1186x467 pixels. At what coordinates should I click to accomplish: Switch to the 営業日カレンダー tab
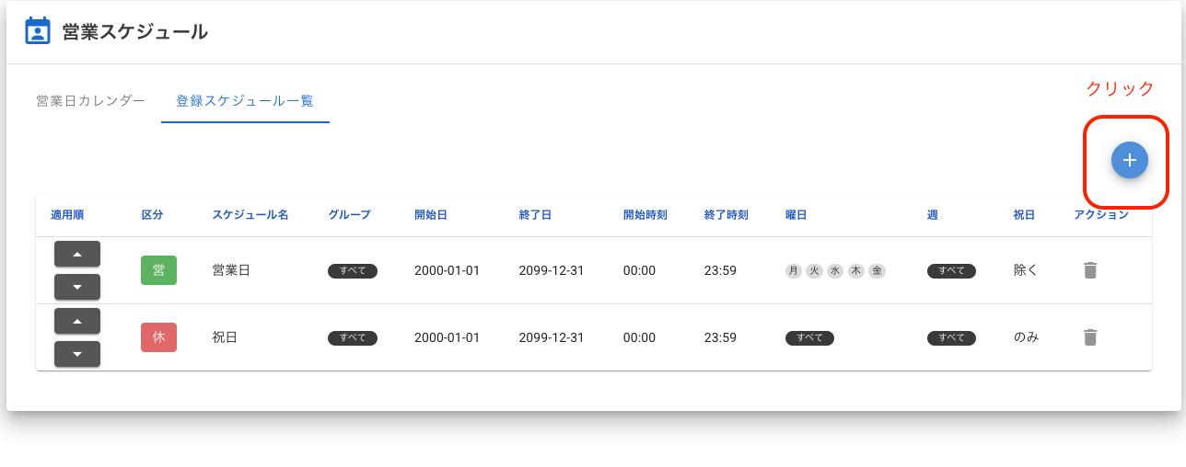[90, 101]
